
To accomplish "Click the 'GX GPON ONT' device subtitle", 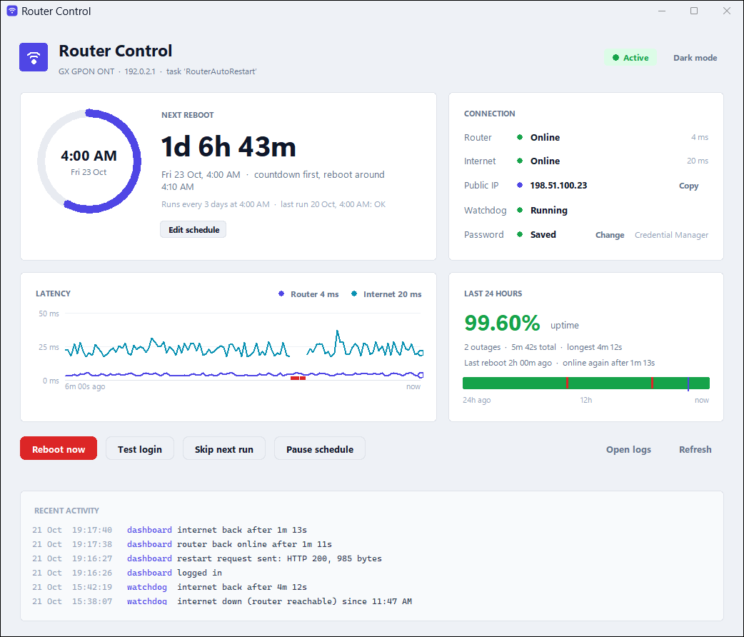I will pyautogui.click(x=86, y=71).
